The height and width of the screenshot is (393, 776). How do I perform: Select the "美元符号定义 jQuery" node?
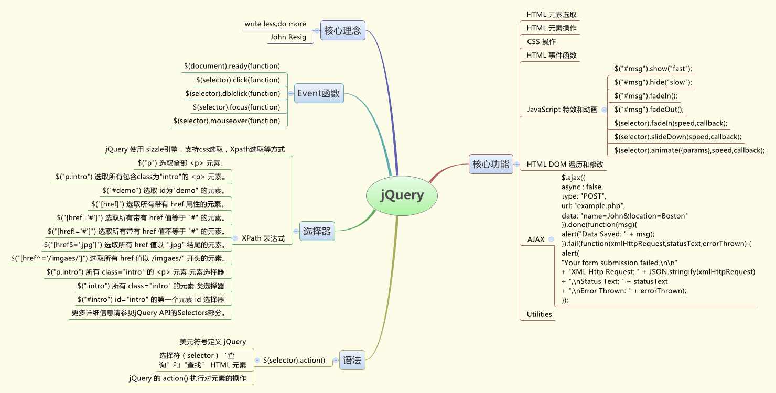point(212,341)
